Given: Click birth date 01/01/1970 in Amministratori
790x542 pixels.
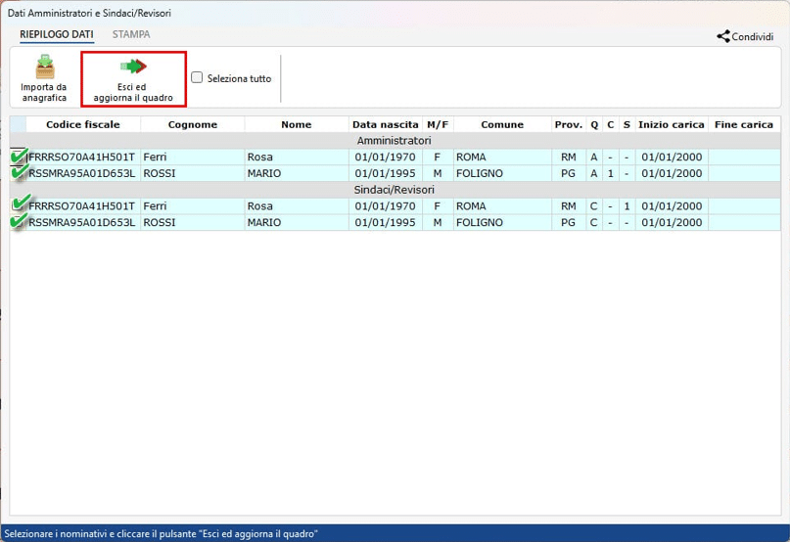Looking at the screenshot, I should click(385, 157).
